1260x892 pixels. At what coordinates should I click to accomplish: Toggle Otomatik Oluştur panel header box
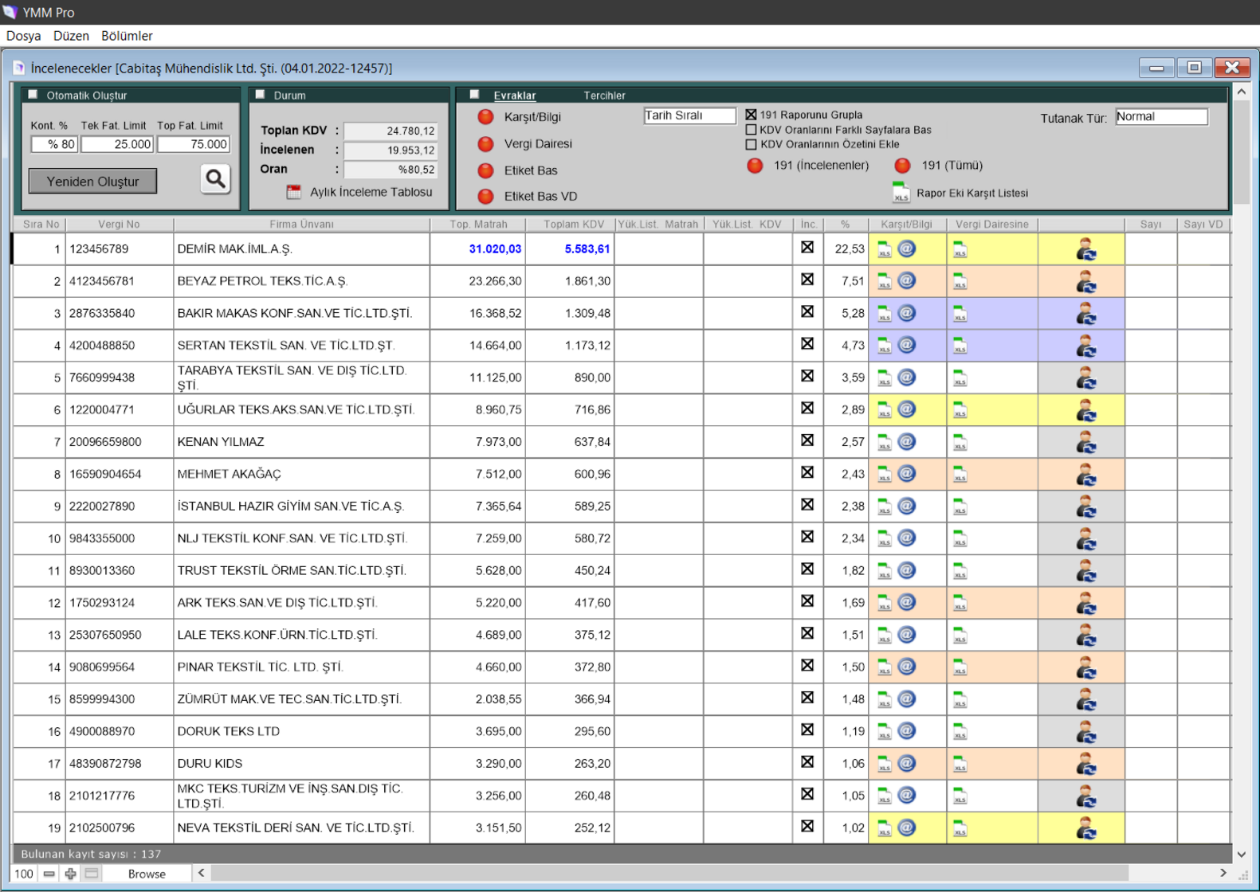tap(33, 95)
